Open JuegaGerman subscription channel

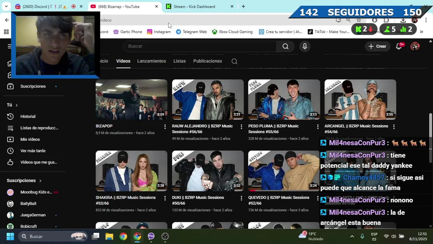[x=33, y=215]
